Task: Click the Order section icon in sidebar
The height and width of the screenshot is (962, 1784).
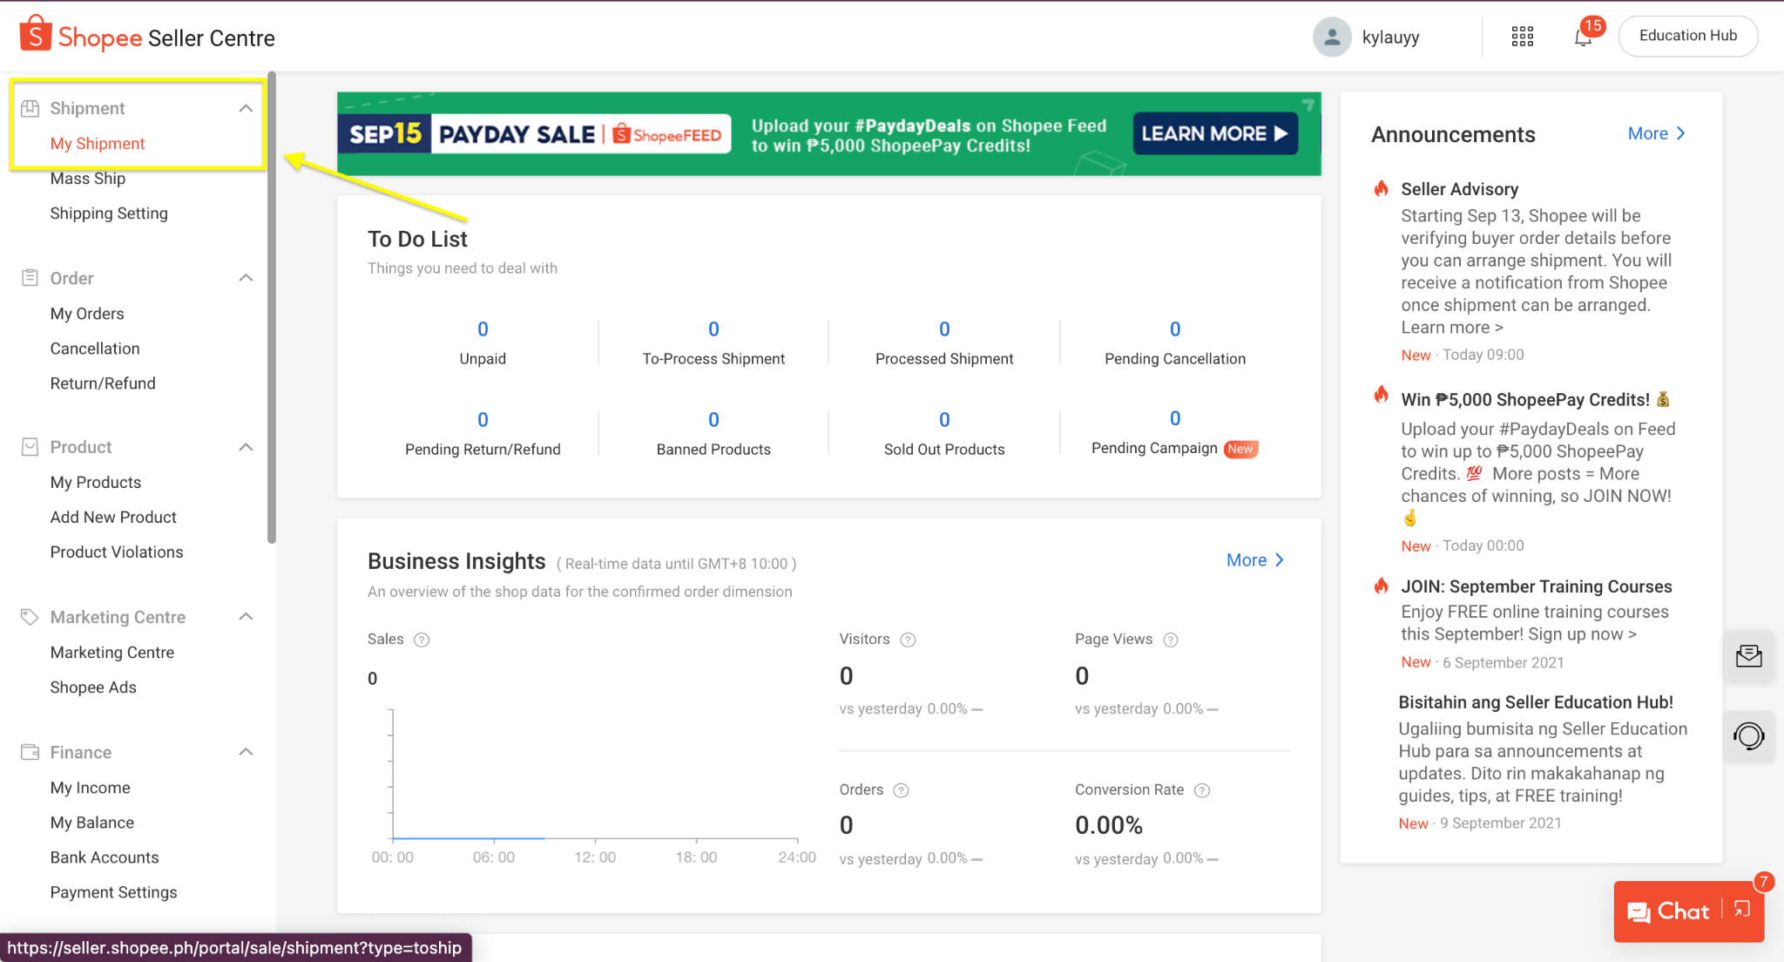Action: [30, 278]
